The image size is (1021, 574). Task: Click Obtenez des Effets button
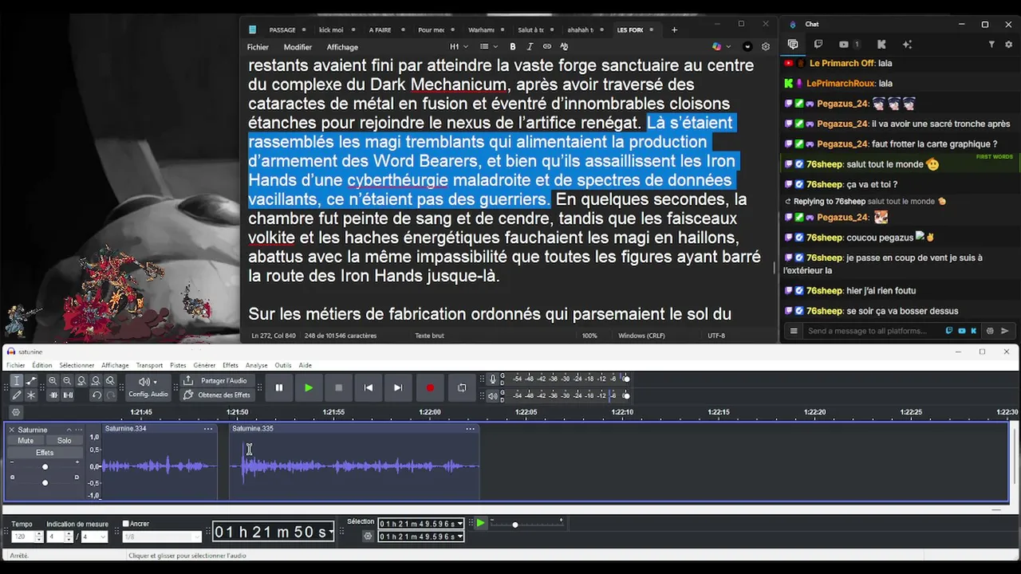point(216,395)
